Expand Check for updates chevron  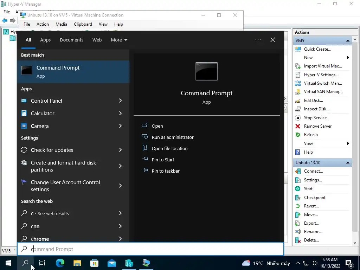click(x=120, y=150)
